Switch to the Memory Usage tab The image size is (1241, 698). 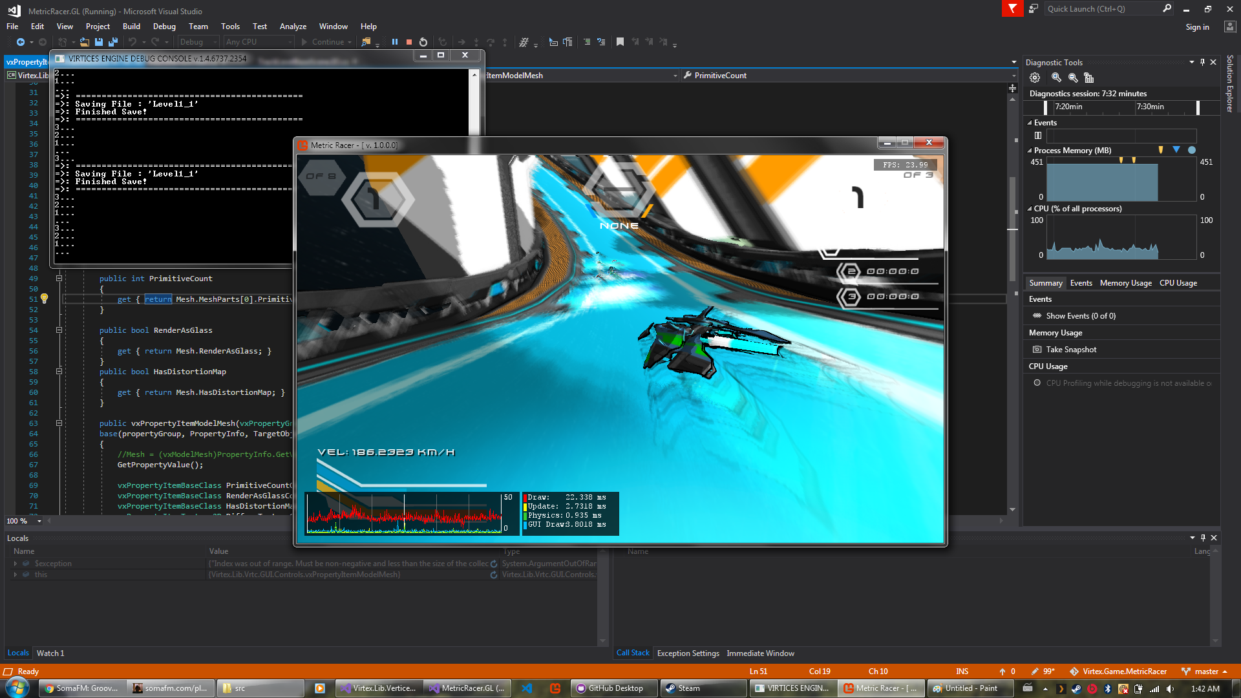tap(1125, 283)
